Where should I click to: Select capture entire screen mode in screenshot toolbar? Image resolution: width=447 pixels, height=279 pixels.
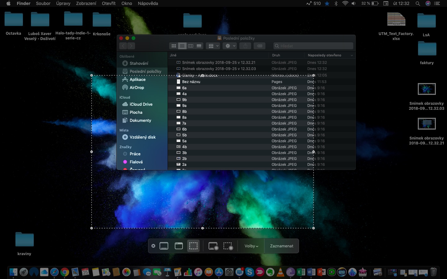(164, 246)
